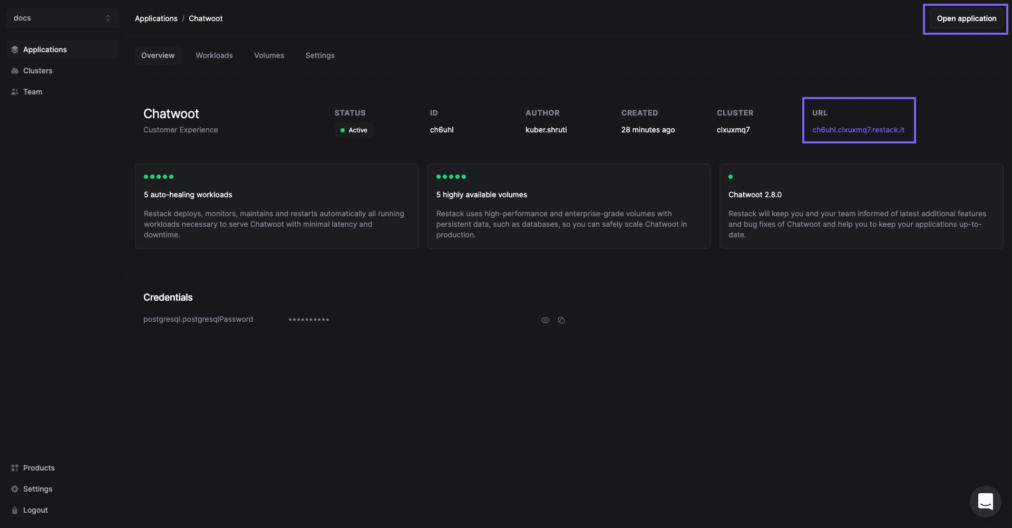Open Team label in sidebar
This screenshot has height=528, width=1012.
[x=33, y=92]
